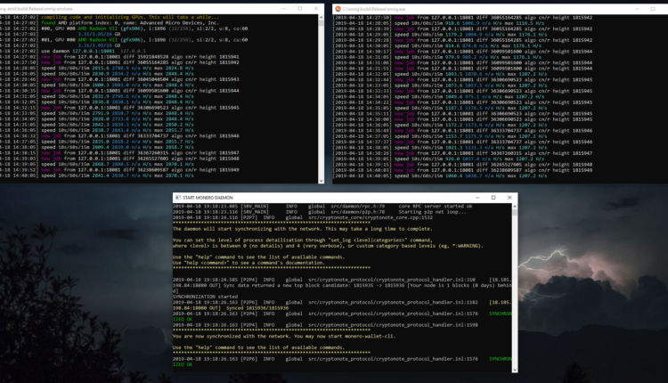Open the xmrig.exe window system menu icon
Screen dimensions: 668x383
click(338, 8)
